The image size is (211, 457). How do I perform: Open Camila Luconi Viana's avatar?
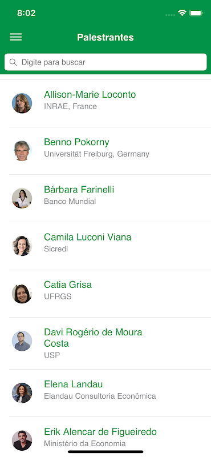point(22,246)
